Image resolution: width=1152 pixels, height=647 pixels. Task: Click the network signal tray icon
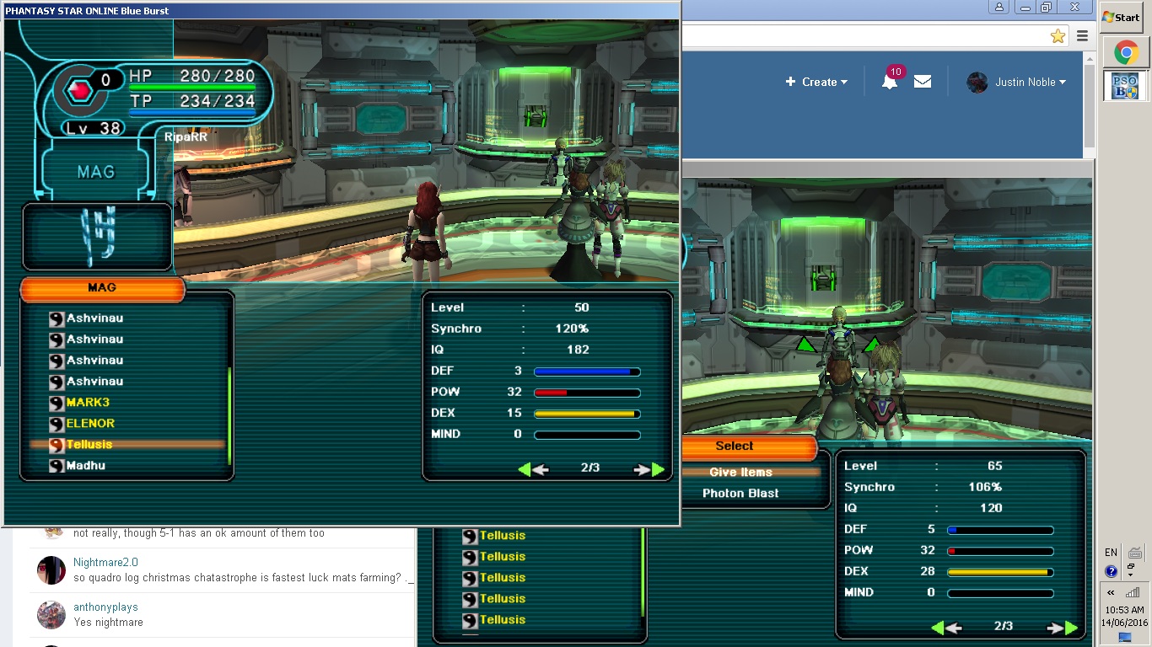point(1133,593)
